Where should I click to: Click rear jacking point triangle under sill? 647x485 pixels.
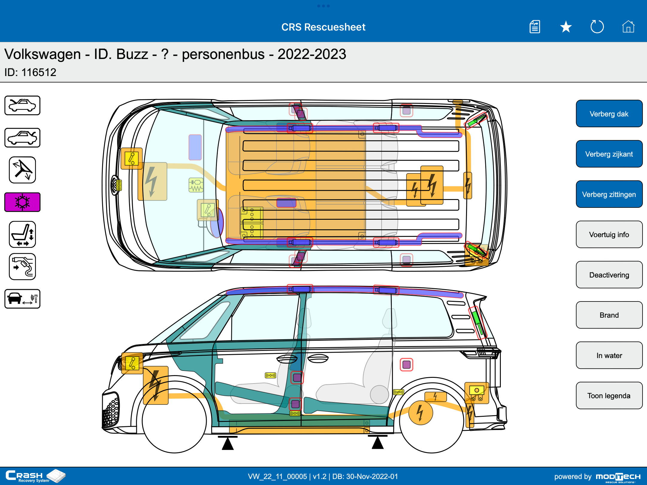tap(378, 442)
